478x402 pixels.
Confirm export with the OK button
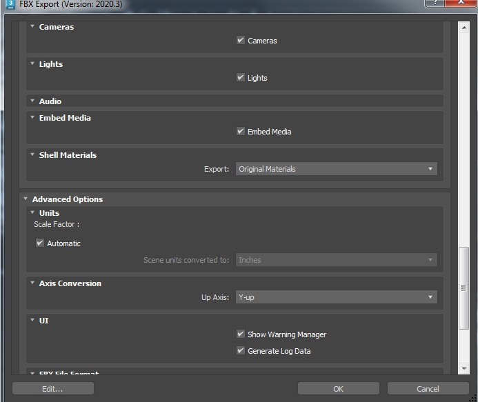pyautogui.click(x=339, y=389)
